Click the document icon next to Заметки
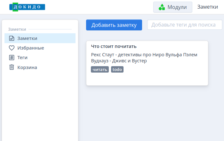The width and height of the screenshot is (224, 141). tap(12, 38)
